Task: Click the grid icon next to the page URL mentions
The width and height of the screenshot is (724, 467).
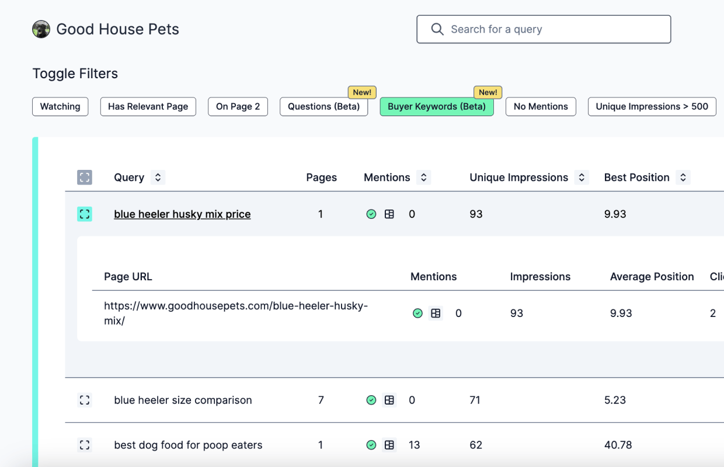Action: click(x=436, y=313)
